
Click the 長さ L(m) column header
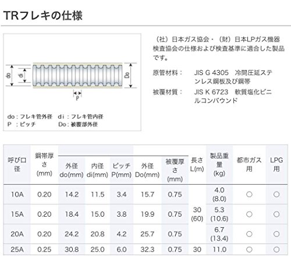(197, 164)
